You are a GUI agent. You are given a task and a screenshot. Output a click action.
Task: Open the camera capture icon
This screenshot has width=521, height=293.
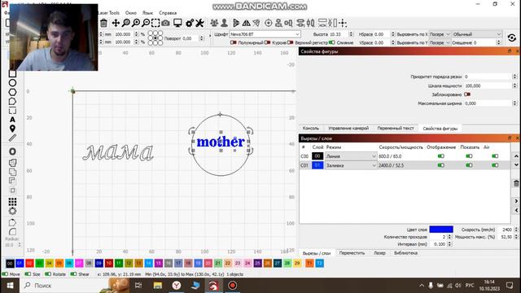[165, 23]
